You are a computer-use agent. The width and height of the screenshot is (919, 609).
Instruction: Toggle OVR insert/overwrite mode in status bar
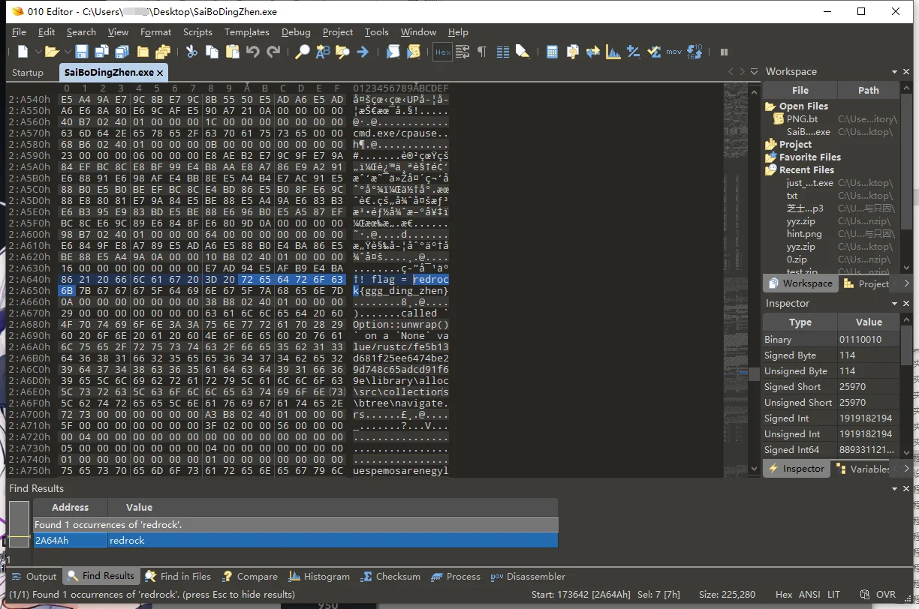(886, 594)
